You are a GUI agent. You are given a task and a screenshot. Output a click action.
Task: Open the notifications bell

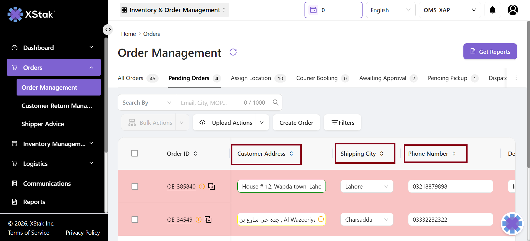pos(492,10)
